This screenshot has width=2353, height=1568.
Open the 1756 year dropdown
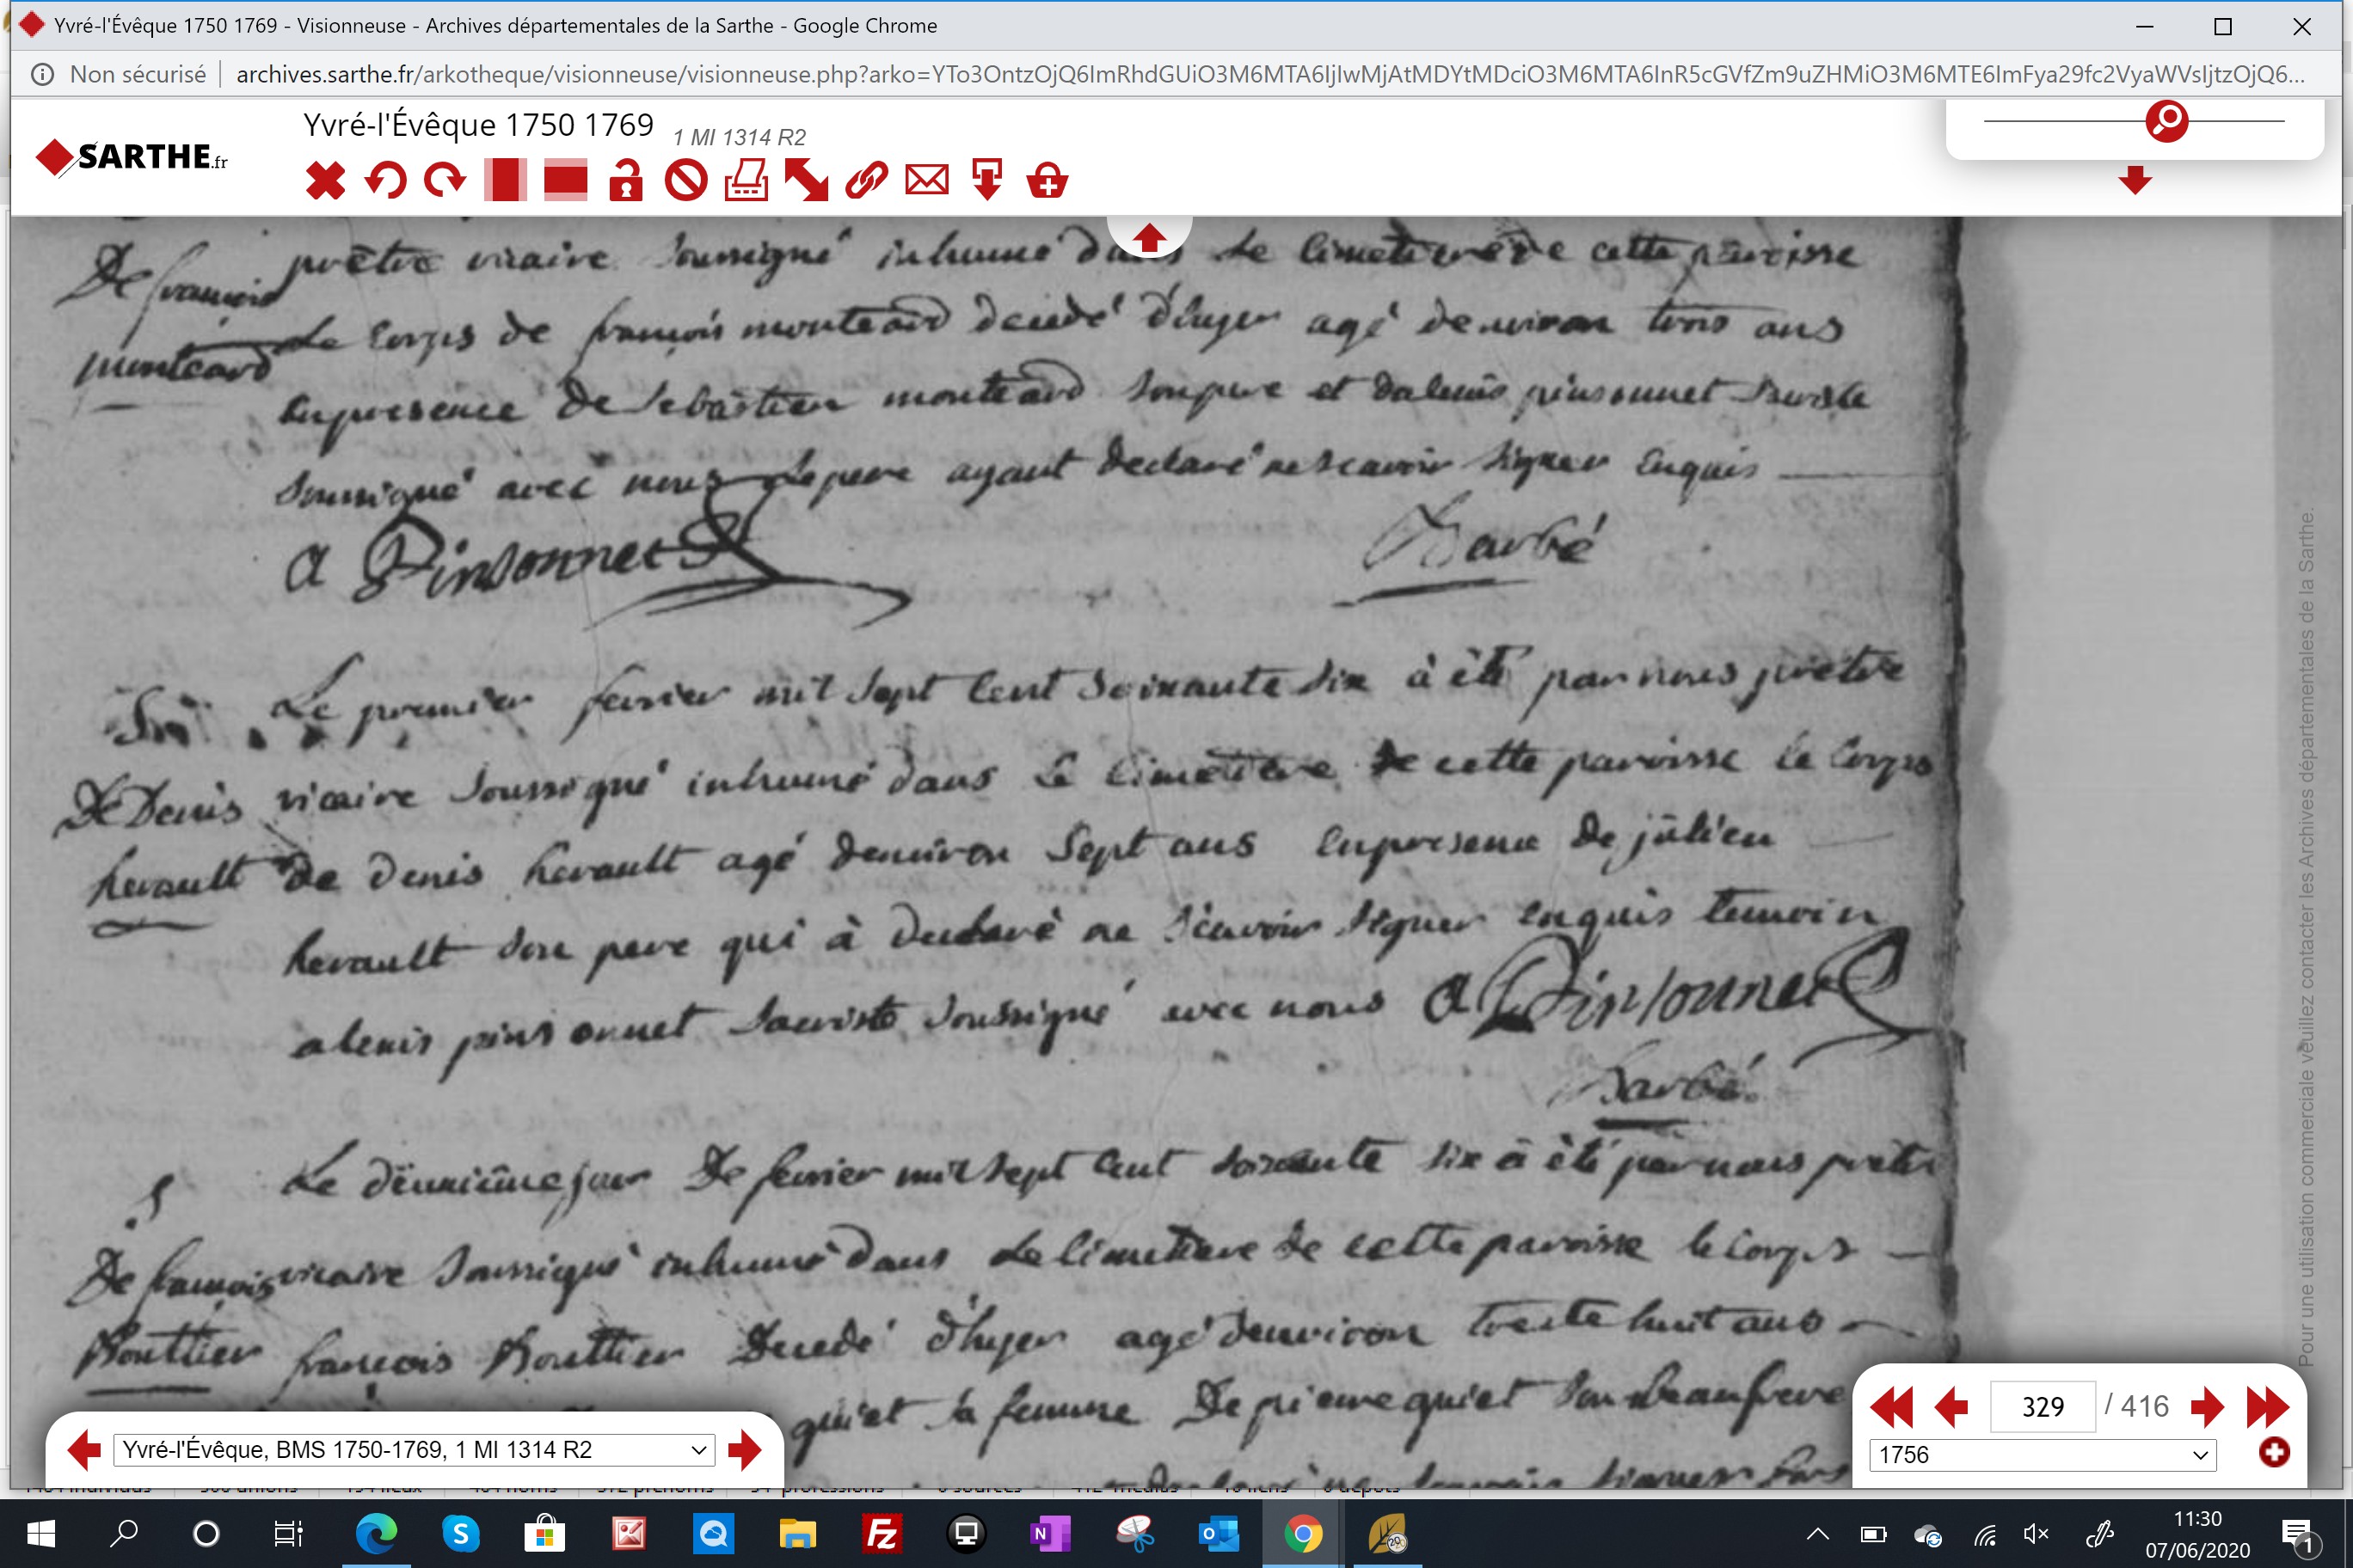[2042, 1454]
